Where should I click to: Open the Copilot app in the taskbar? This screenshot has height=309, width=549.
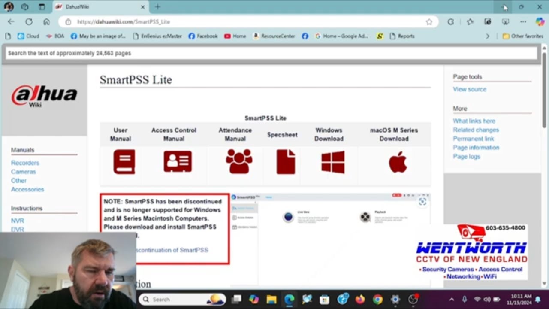(x=254, y=299)
